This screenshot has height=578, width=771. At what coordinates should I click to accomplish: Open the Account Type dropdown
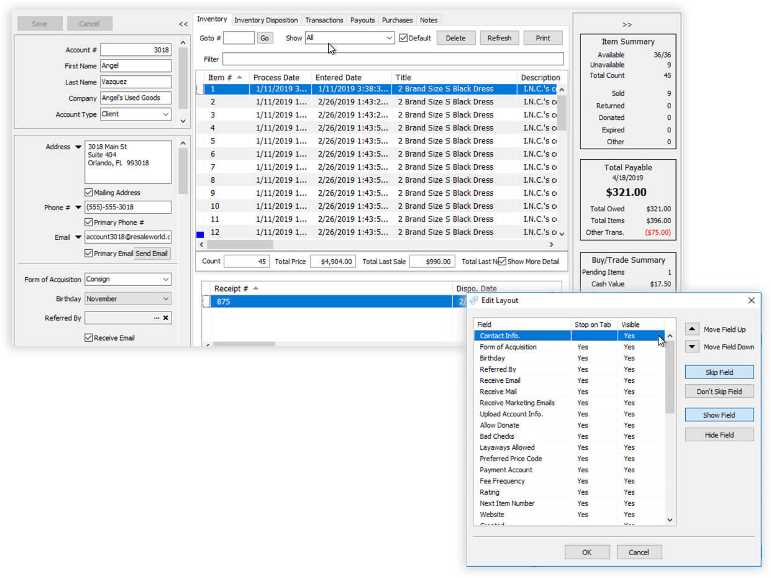tap(135, 114)
